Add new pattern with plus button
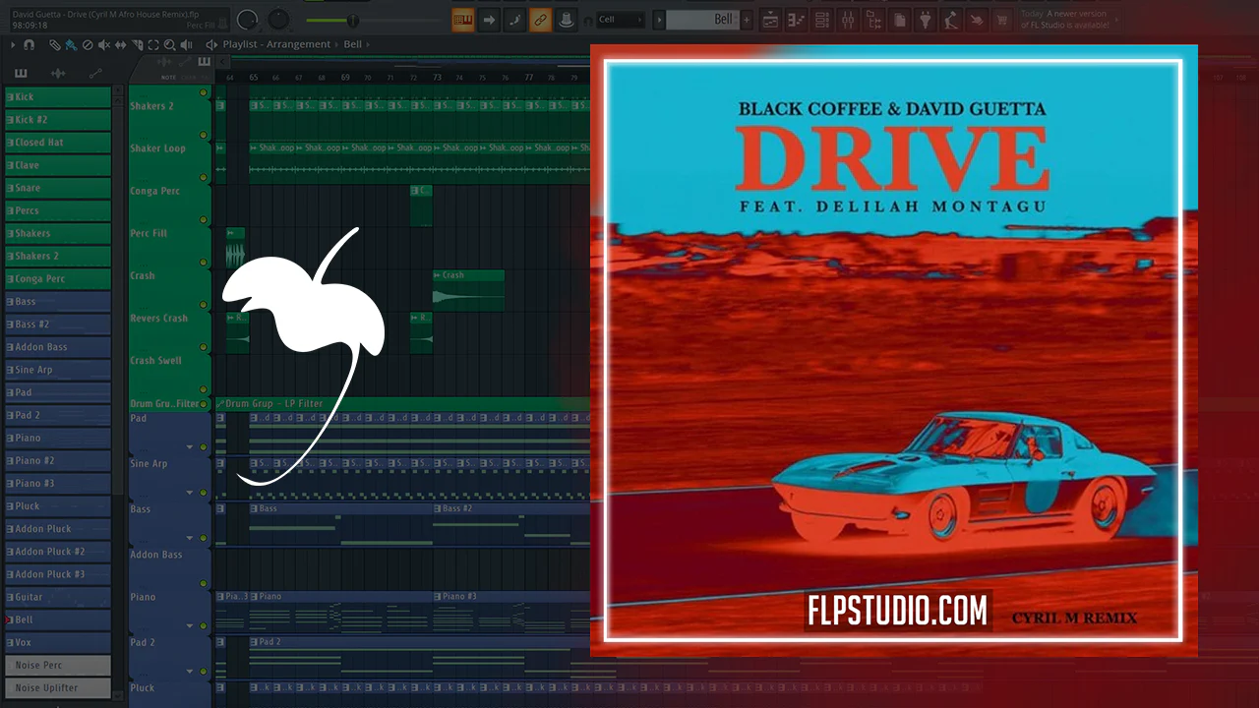1259x708 pixels. [748, 20]
